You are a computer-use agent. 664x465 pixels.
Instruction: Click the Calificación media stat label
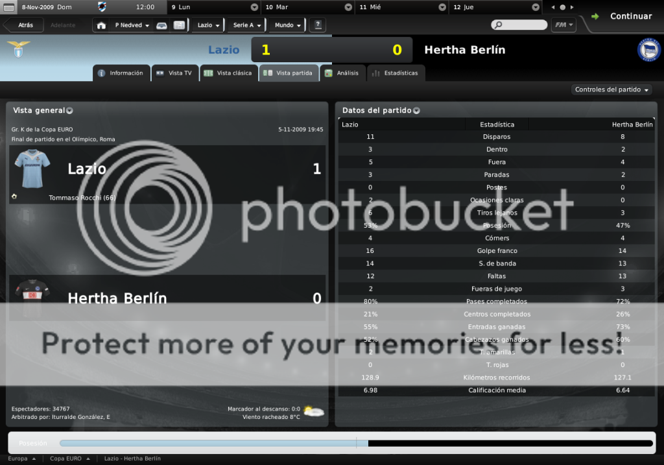click(x=497, y=390)
